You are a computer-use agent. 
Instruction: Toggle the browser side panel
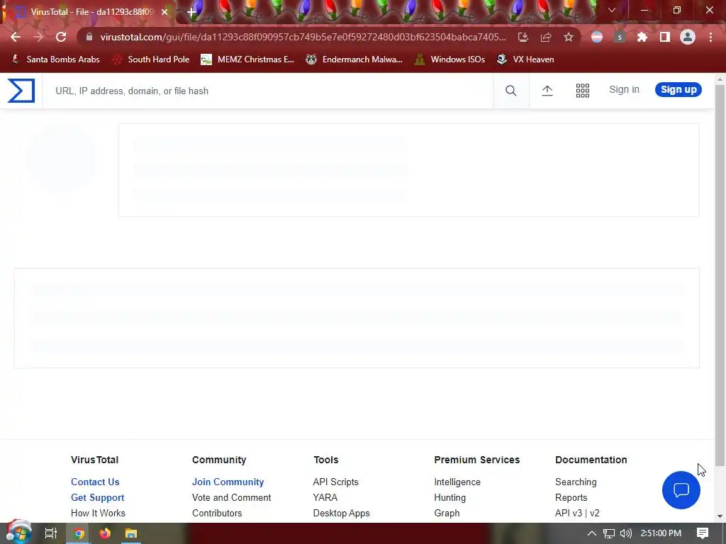click(x=665, y=37)
